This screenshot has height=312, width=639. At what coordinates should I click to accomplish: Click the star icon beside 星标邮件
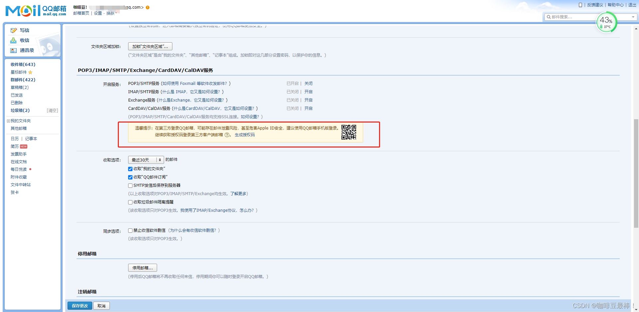30,72
